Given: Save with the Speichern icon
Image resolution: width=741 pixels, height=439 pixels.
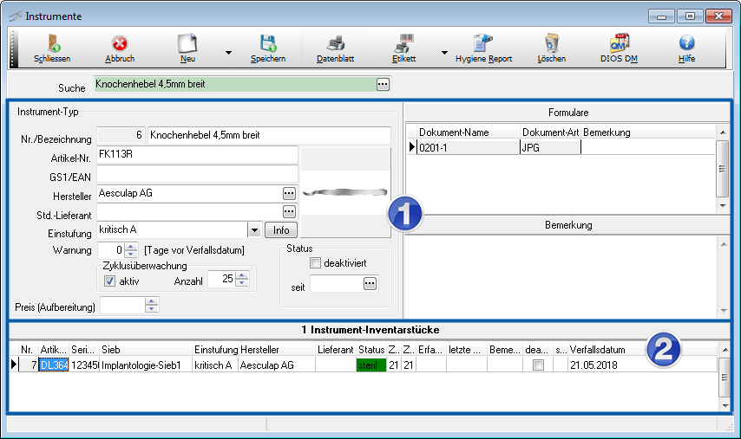Looking at the screenshot, I should [268, 44].
